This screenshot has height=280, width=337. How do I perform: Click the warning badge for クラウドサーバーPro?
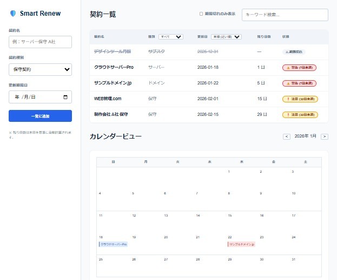(x=299, y=68)
